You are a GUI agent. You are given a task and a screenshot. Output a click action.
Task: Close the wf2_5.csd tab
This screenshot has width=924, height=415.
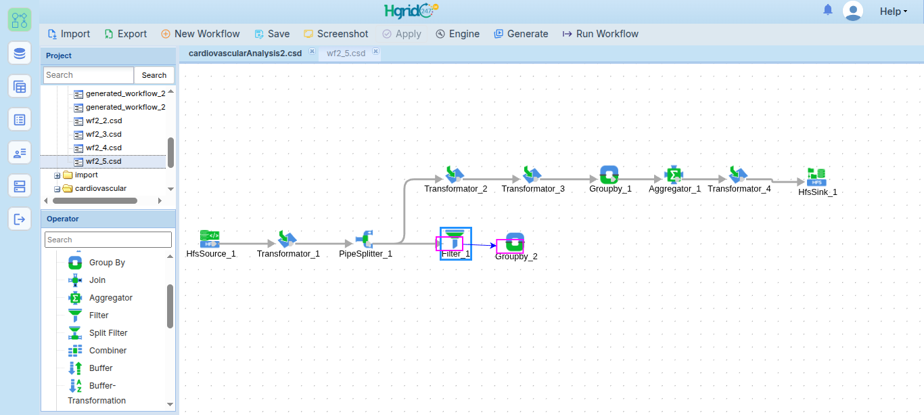pyautogui.click(x=375, y=51)
